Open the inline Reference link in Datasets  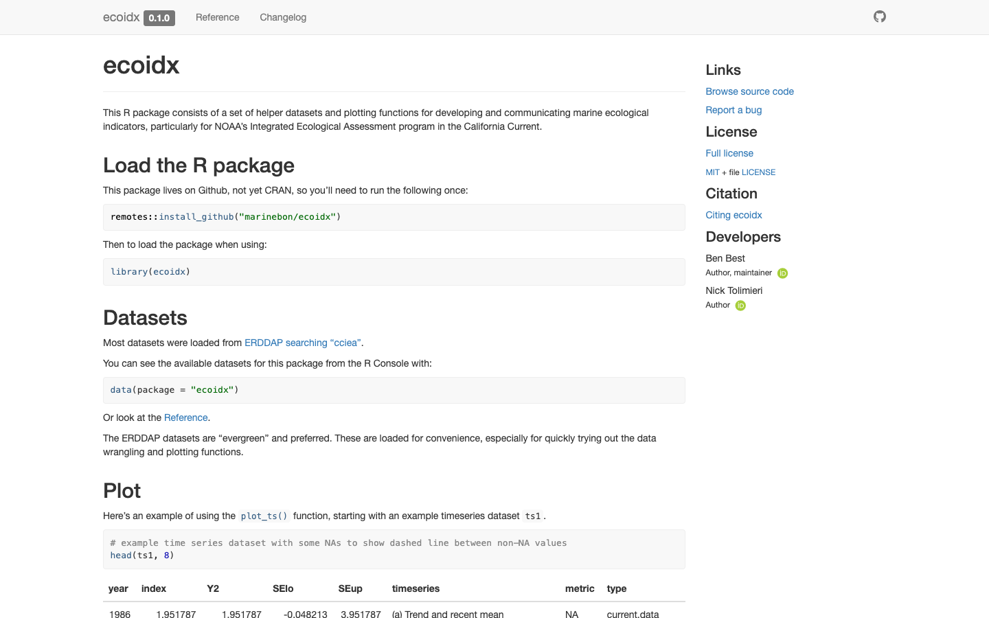[185, 417]
